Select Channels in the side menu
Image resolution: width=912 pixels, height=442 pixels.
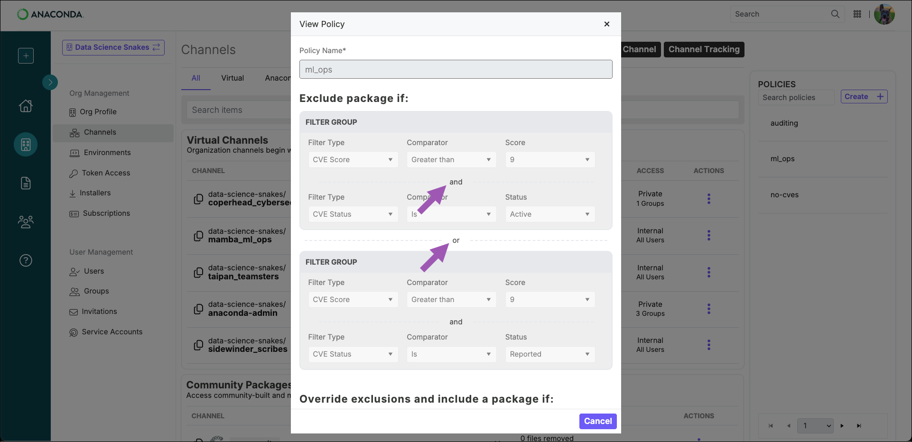[x=113, y=133]
